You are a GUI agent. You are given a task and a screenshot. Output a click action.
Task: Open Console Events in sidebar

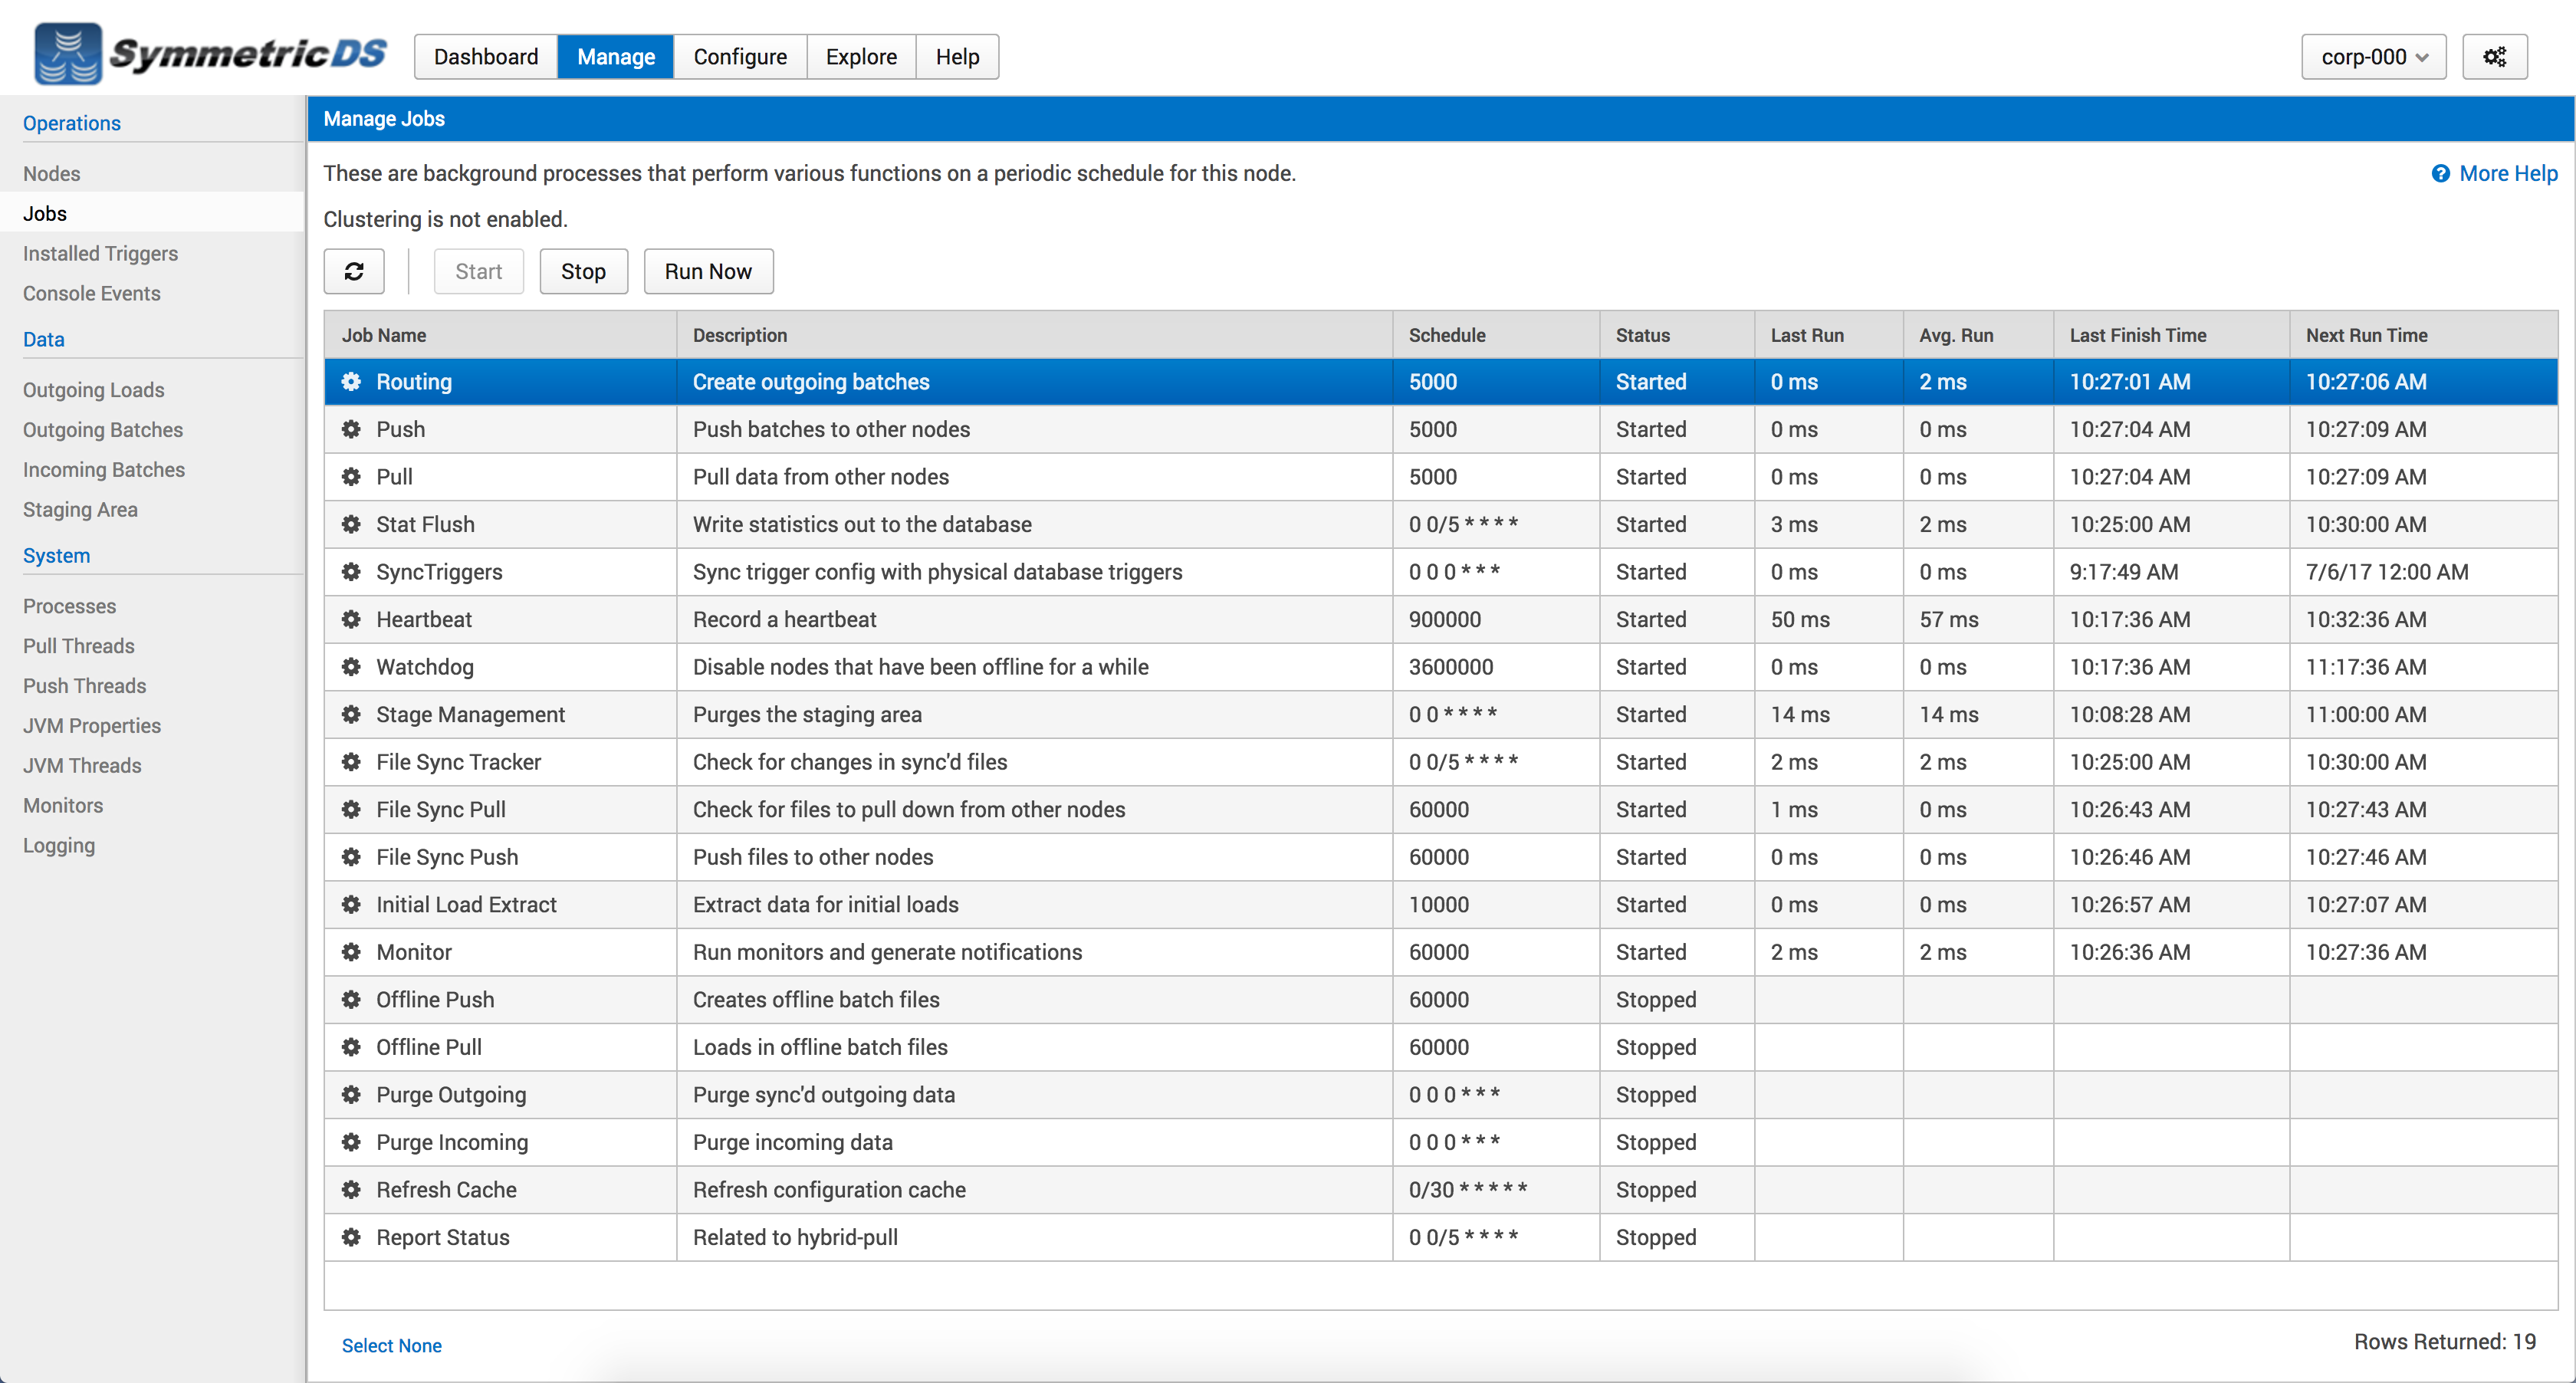pos(92,294)
